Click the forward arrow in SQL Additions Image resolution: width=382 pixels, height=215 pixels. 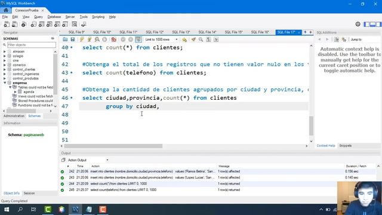pos(327,39)
